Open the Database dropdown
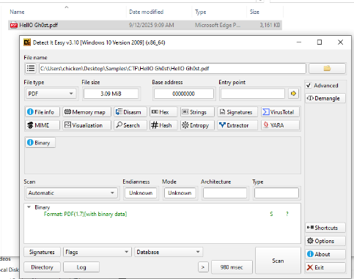Screen dimensions: 354x279 pos(169,252)
